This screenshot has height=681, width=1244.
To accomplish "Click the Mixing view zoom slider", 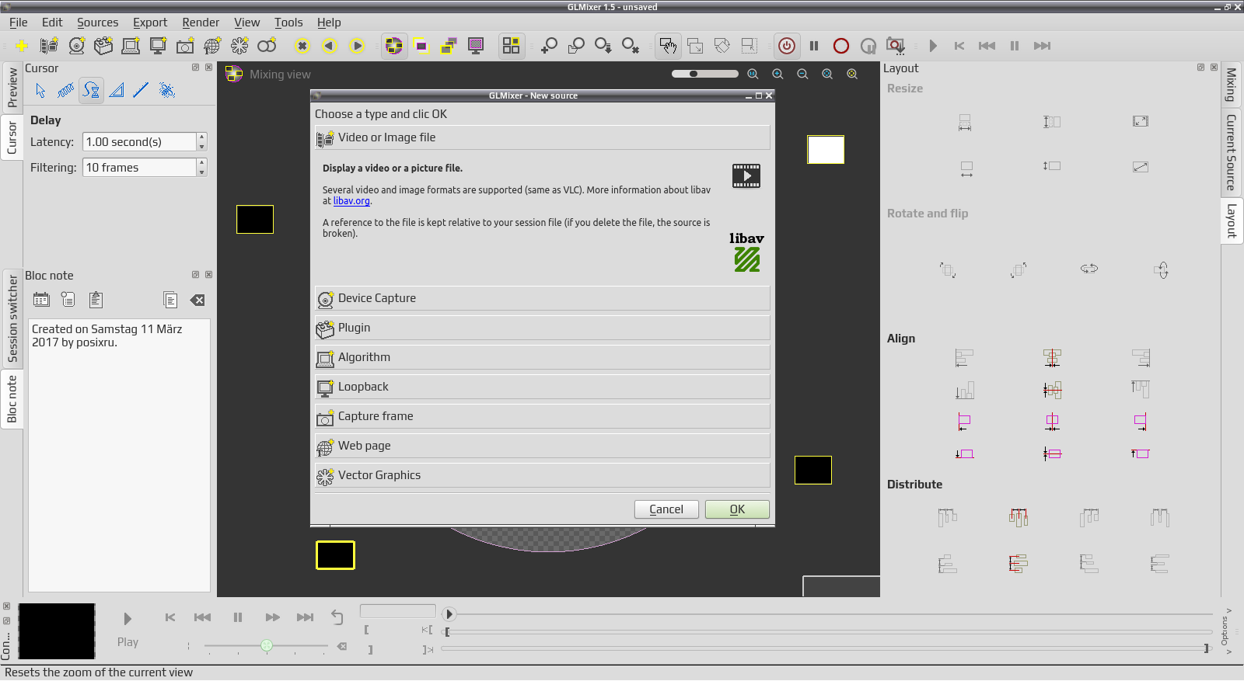I will (x=704, y=74).
